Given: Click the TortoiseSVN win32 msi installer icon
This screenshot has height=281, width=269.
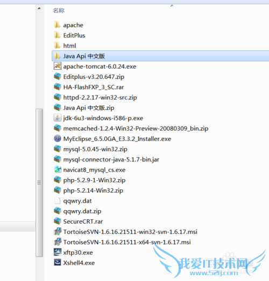Looking at the screenshot, I should click(x=58, y=232).
